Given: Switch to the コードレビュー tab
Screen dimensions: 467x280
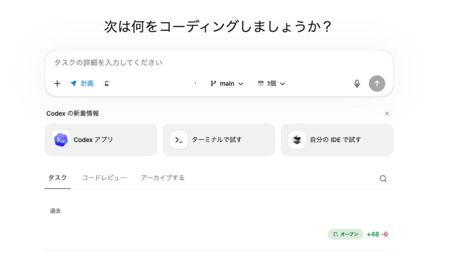Looking at the screenshot, I should point(104,178).
